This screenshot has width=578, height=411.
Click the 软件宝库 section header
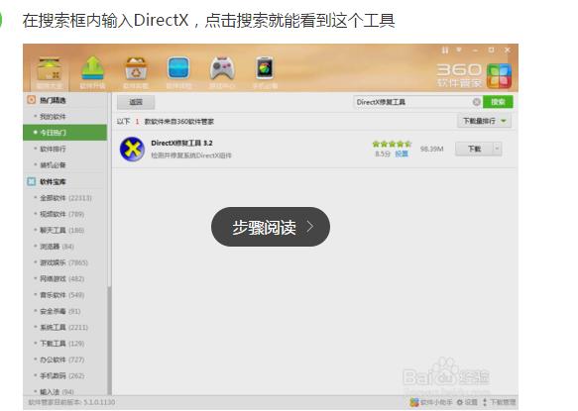53,181
